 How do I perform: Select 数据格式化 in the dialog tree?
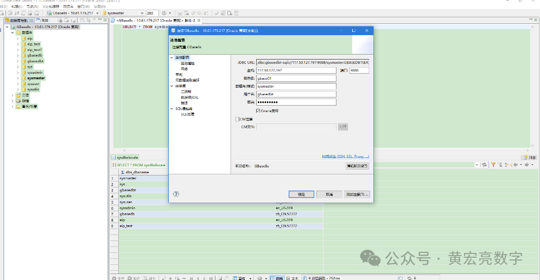[x=189, y=97]
